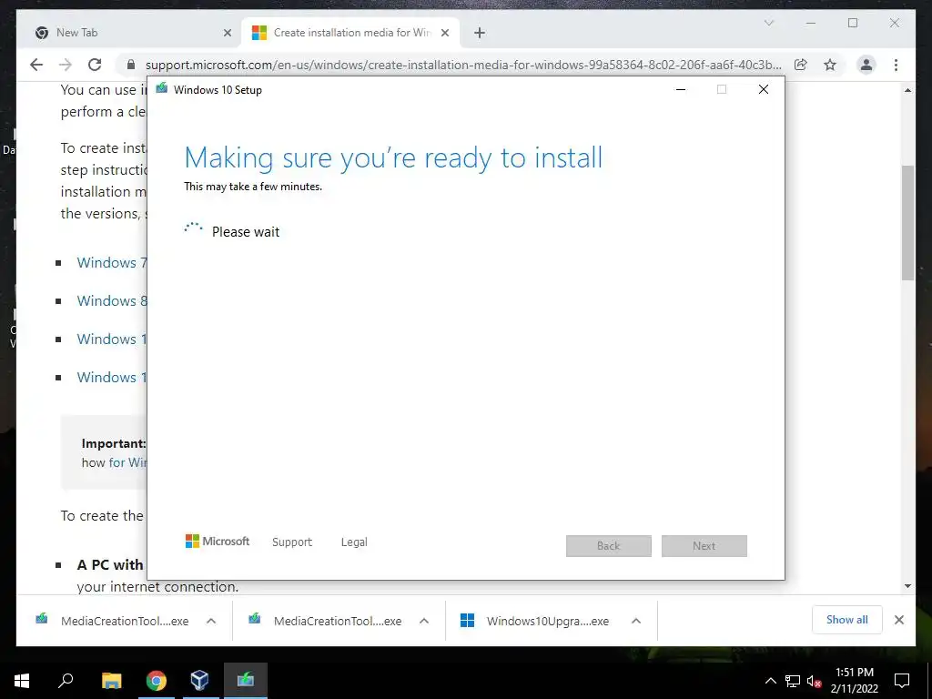Close the Windows 10 Setup window
The height and width of the screenshot is (699, 932).
pos(764,89)
